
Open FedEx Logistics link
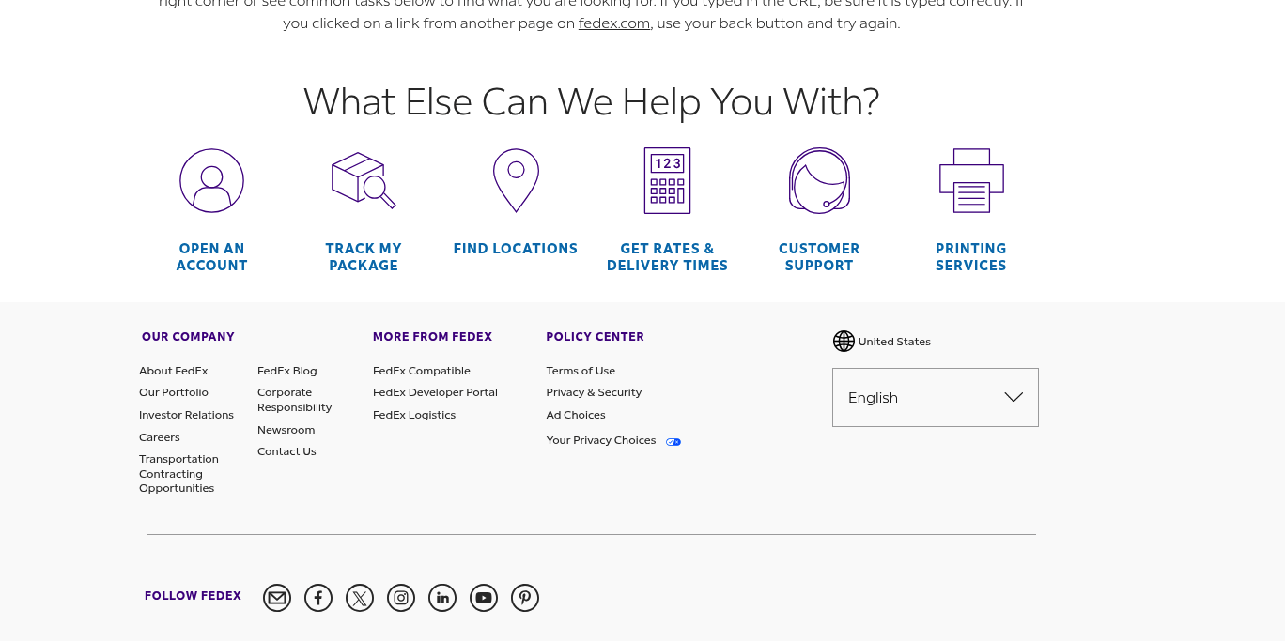(x=414, y=415)
